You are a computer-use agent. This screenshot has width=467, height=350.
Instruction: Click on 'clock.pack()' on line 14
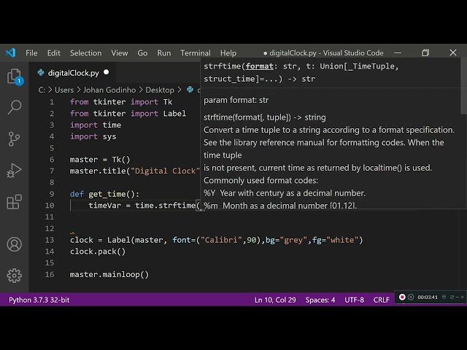(98, 252)
